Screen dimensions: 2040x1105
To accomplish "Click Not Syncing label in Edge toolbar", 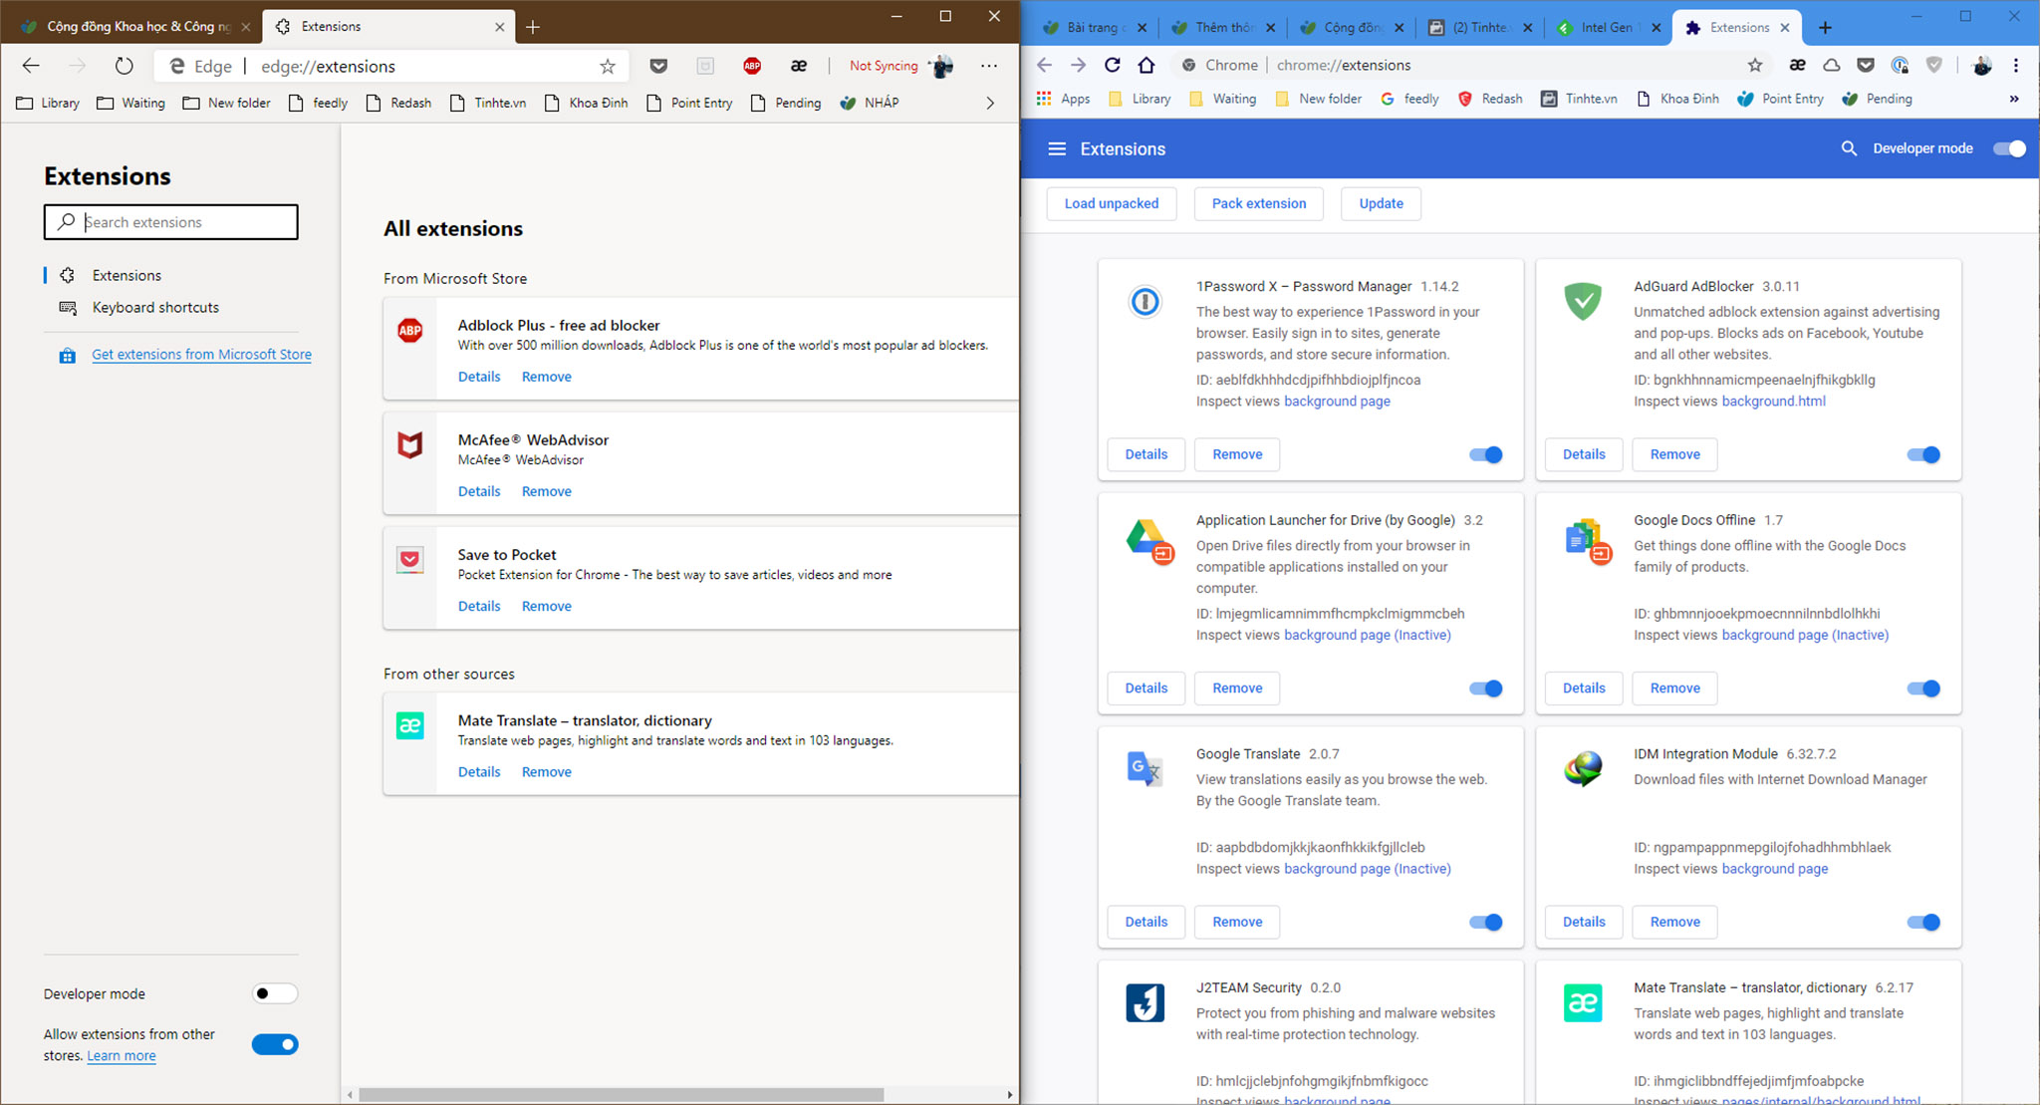I will point(884,66).
